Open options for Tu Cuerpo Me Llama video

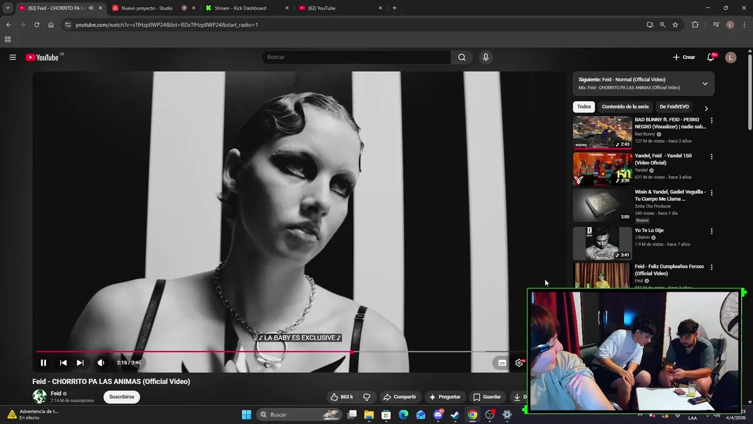coord(711,193)
